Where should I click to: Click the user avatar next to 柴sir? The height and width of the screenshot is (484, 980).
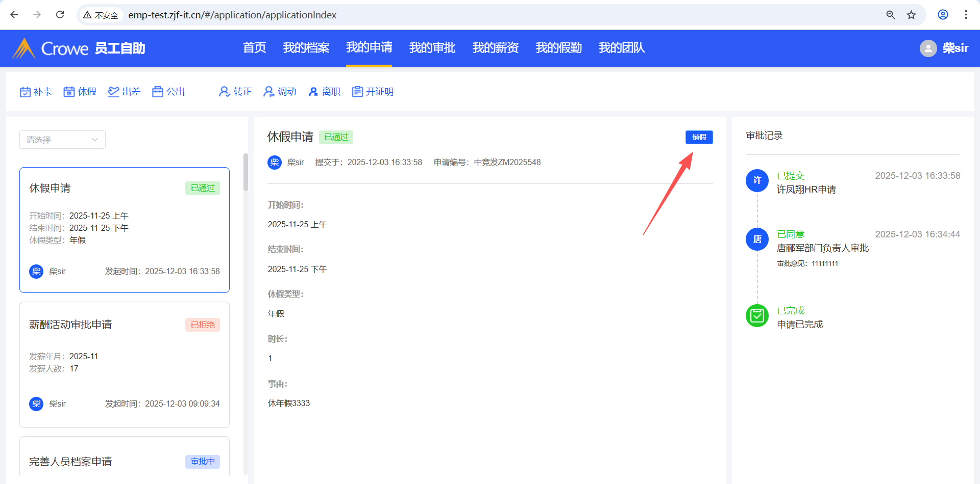[x=928, y=48]
